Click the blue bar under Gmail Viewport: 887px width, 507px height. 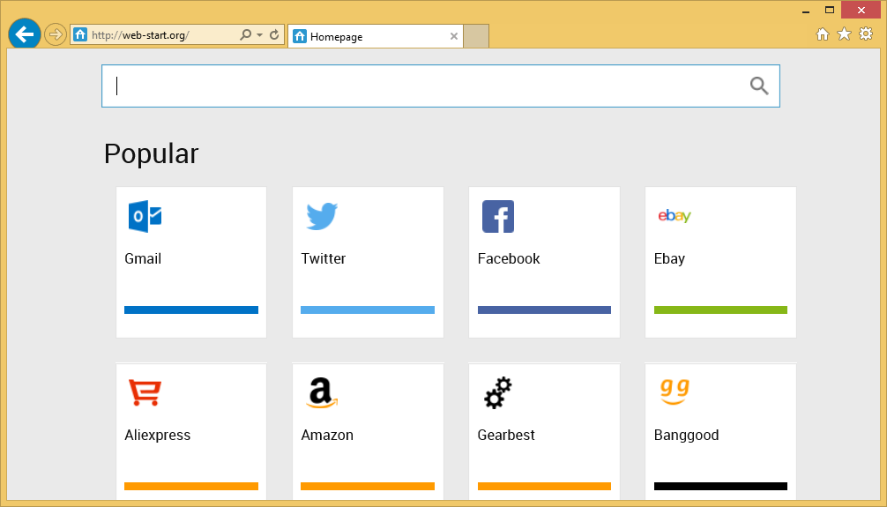[191, 310]
